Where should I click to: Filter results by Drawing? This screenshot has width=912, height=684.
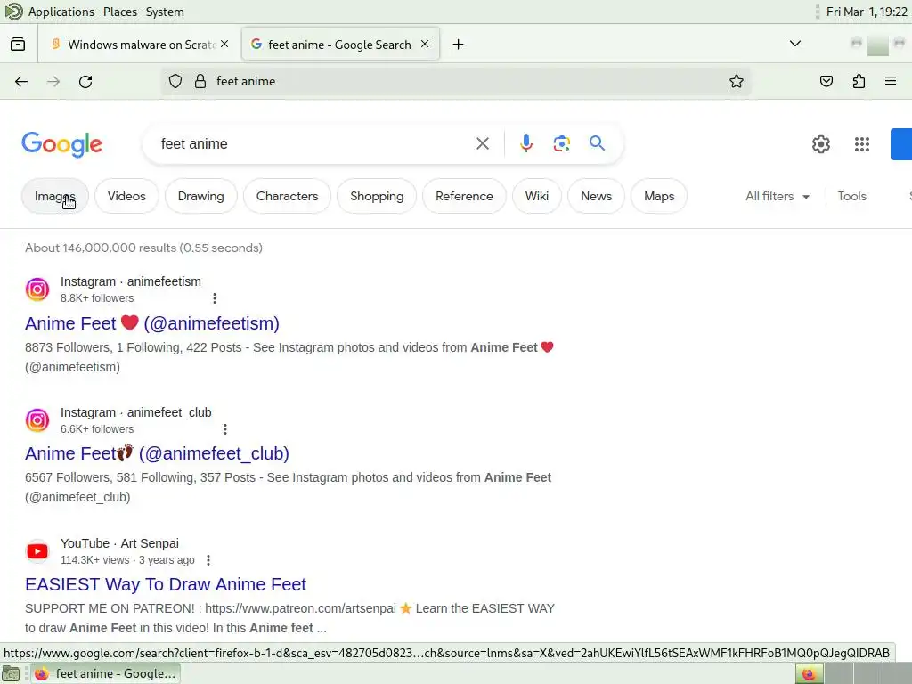click(200, 197)
